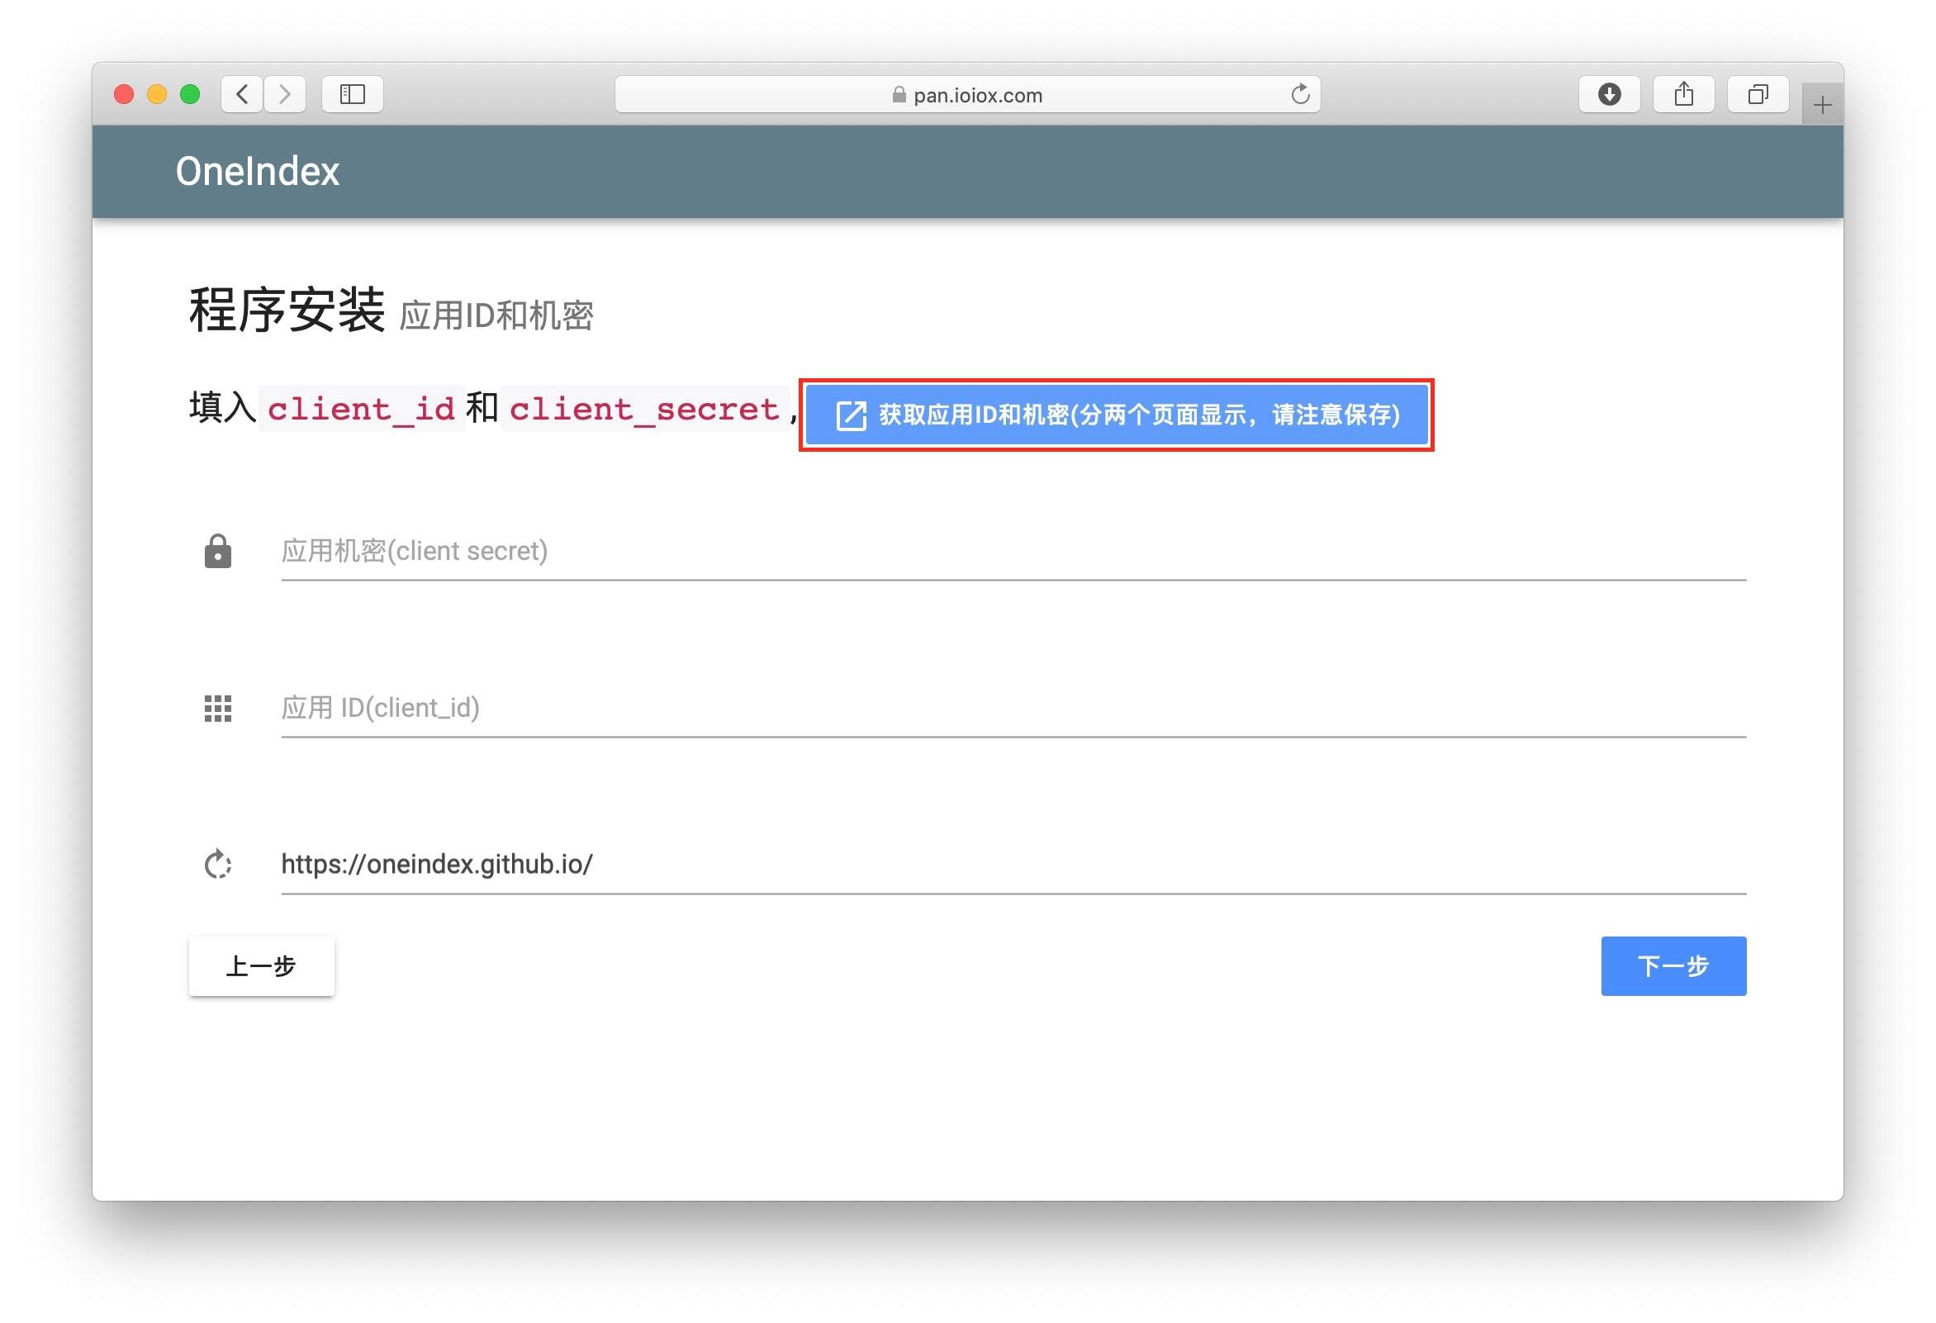Open a new tab with plus button
Screen dimensions: 1936x1323
[x=1822, y=105]
